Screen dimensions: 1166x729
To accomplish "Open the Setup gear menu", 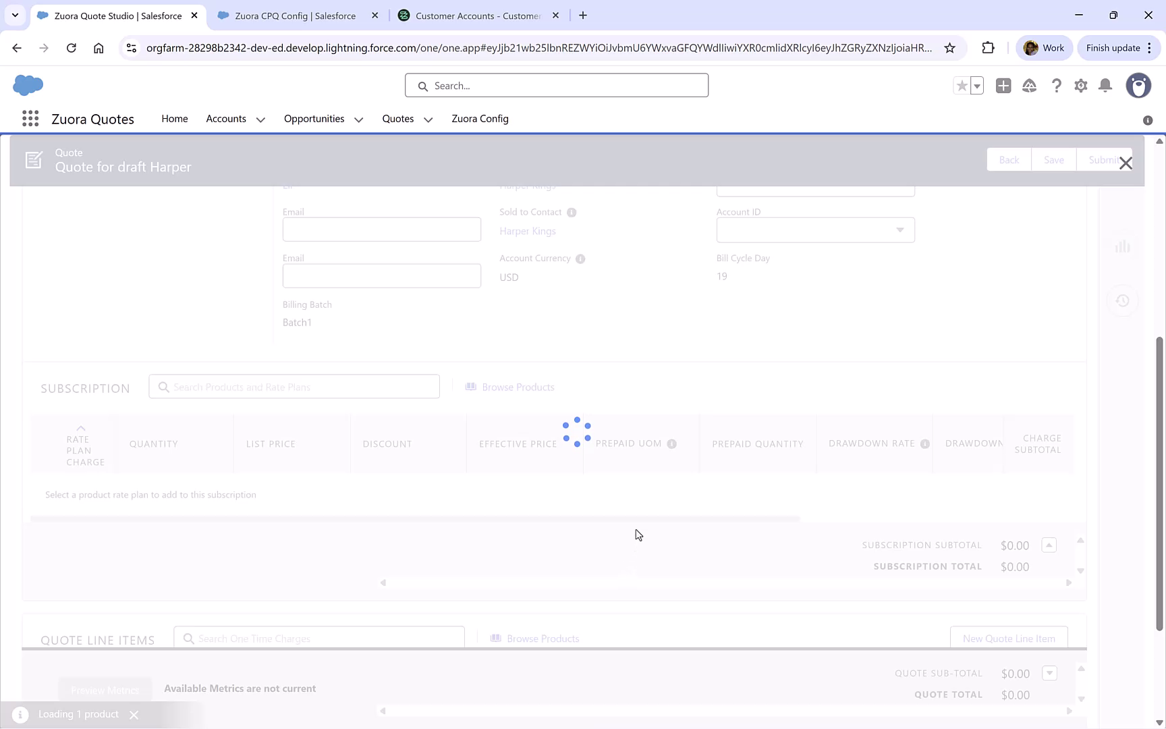I will pos(1080,86).
